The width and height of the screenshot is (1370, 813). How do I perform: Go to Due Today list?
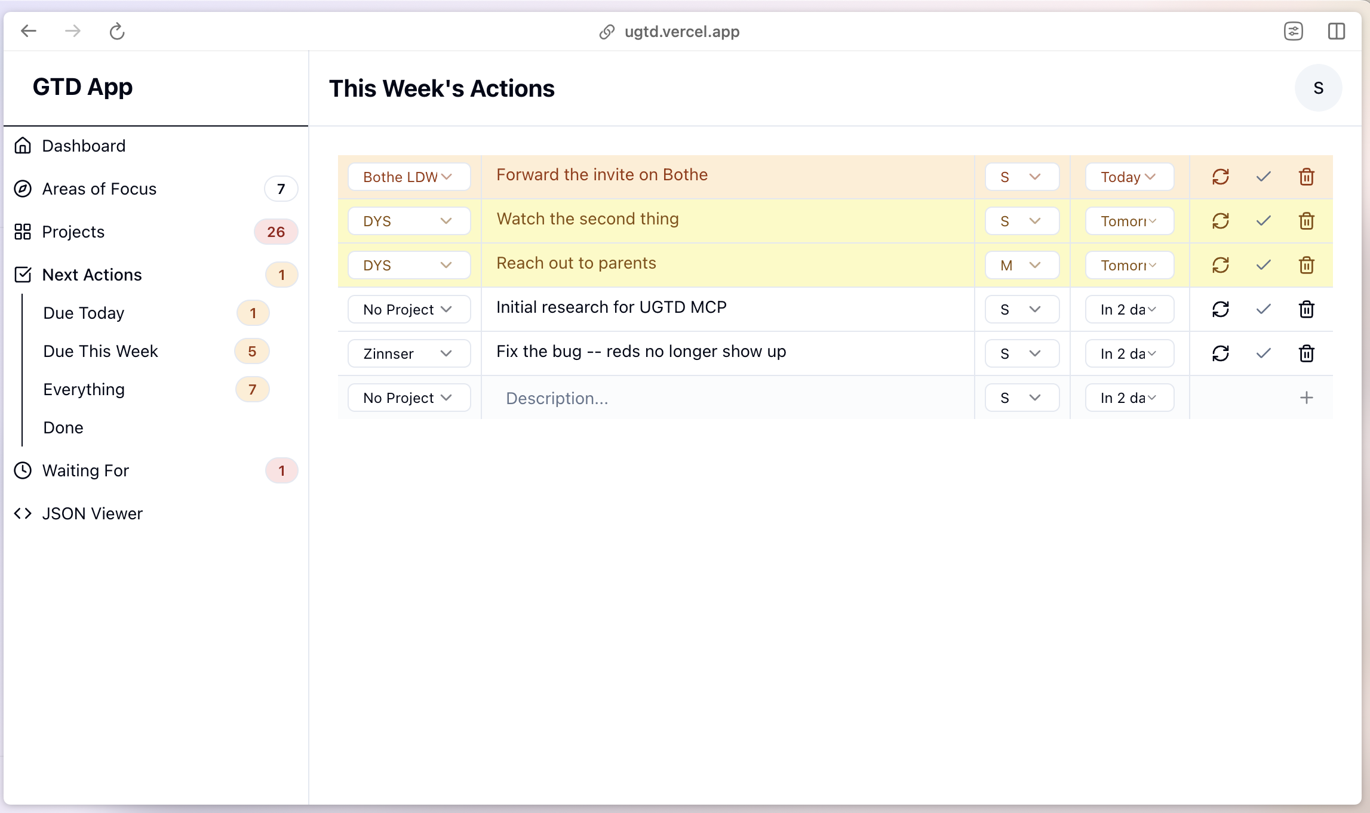84,313
